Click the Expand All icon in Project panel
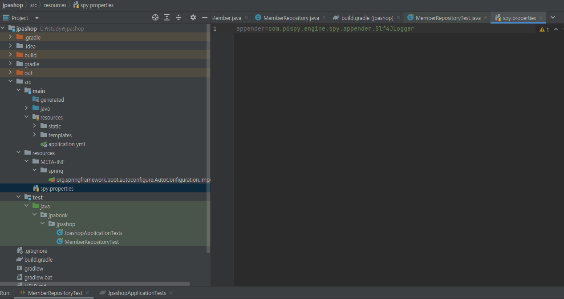The height and width of the screenshot is (299, 564). (x=167, y=17)
